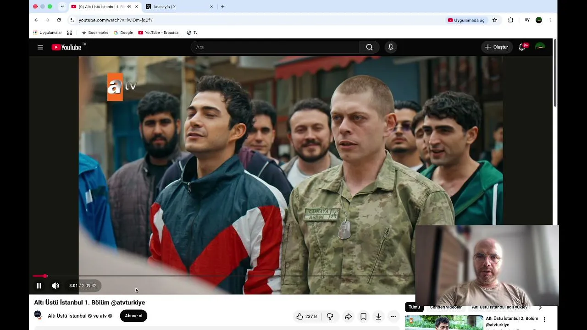Like the video with 237 B likes

306,316
